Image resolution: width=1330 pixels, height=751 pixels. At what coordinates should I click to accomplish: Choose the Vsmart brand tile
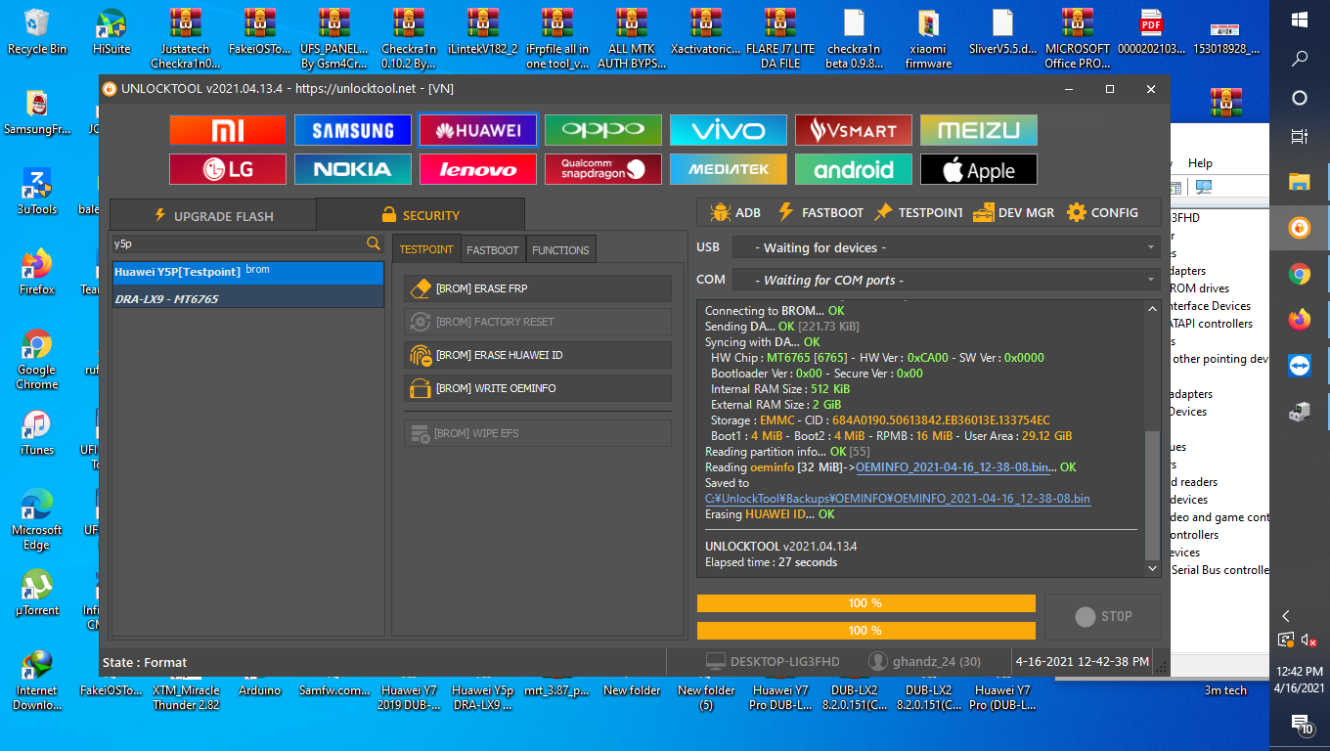(854, 130)
